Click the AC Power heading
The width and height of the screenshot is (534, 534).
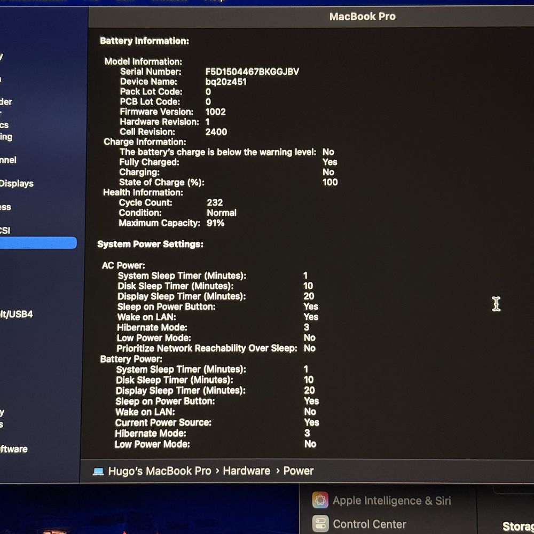click(x=123, y=265)
